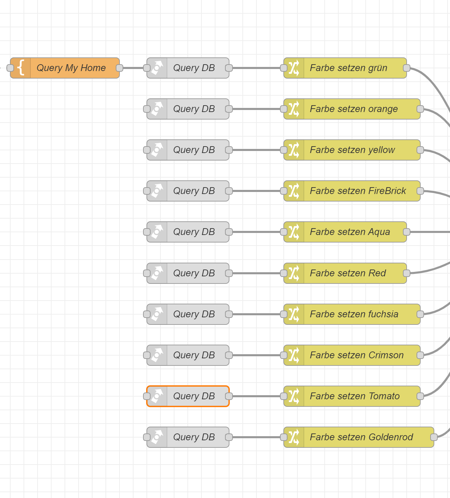
Task: Click the arrow icon of Query DB feeding Farbe setzen yellow
Action: 157,150
